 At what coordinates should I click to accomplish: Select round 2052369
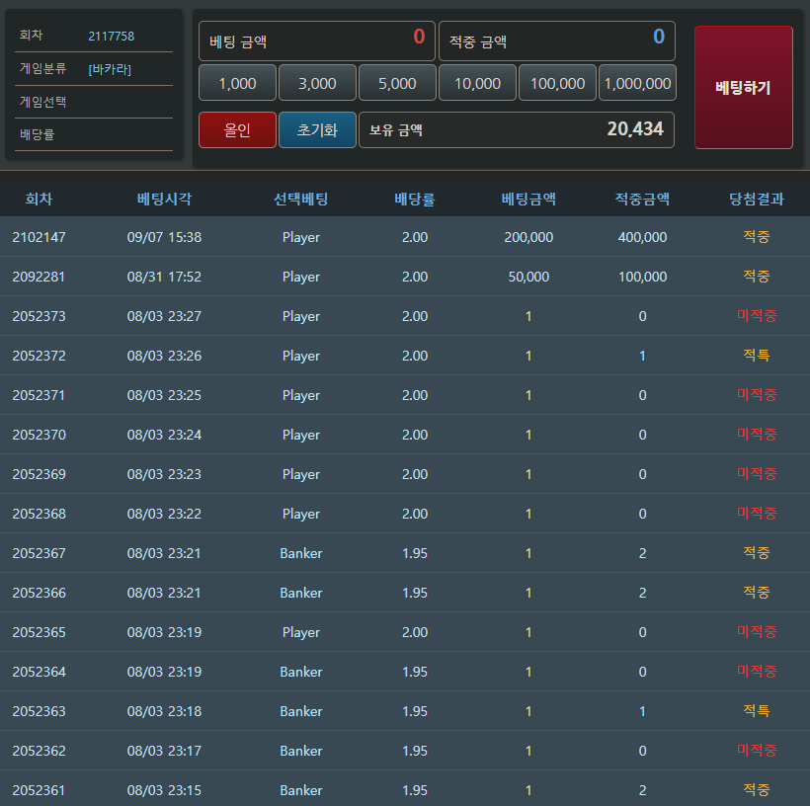point(39,474)
